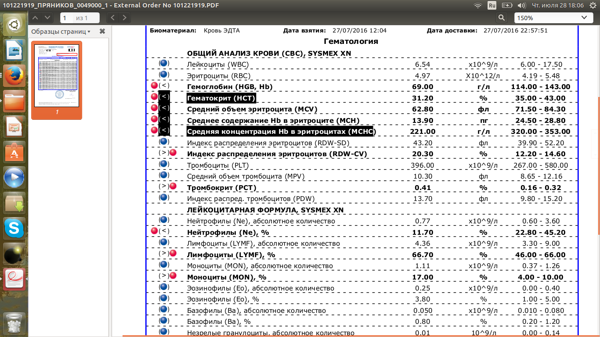This screenshot has height=337, width=600.
Task: Launch Skype from the dock
Action: coord(14,228)
